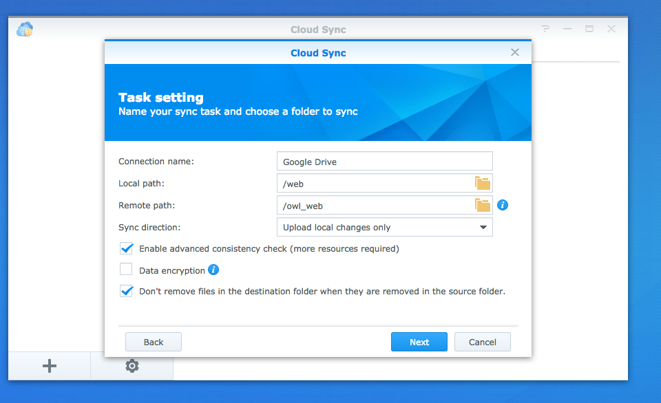The height and width of the screenshot is (403, 661).
Task: Cancel the sync task wizard
Action: tap(482, 342)
